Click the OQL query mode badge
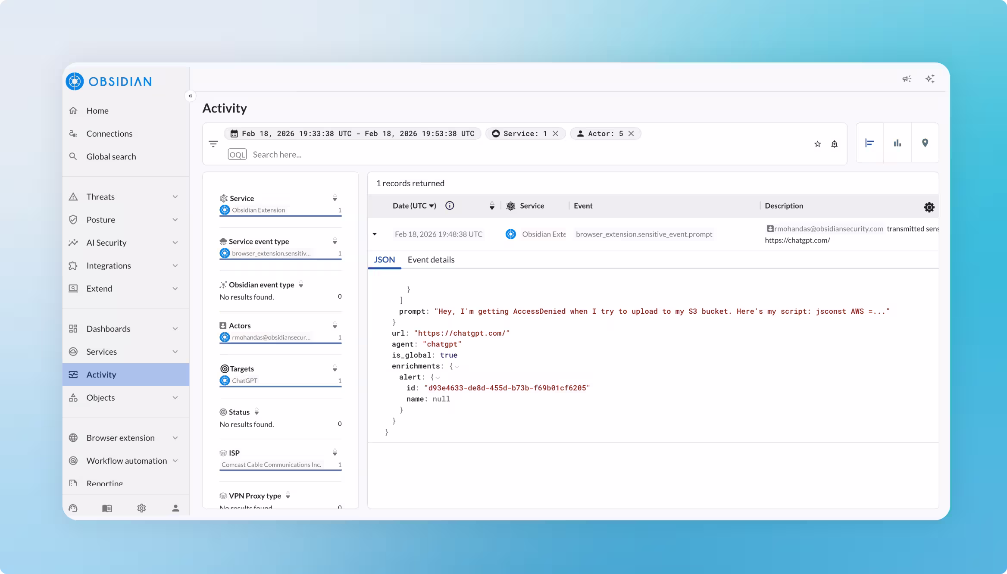 [x=237, y=154]
